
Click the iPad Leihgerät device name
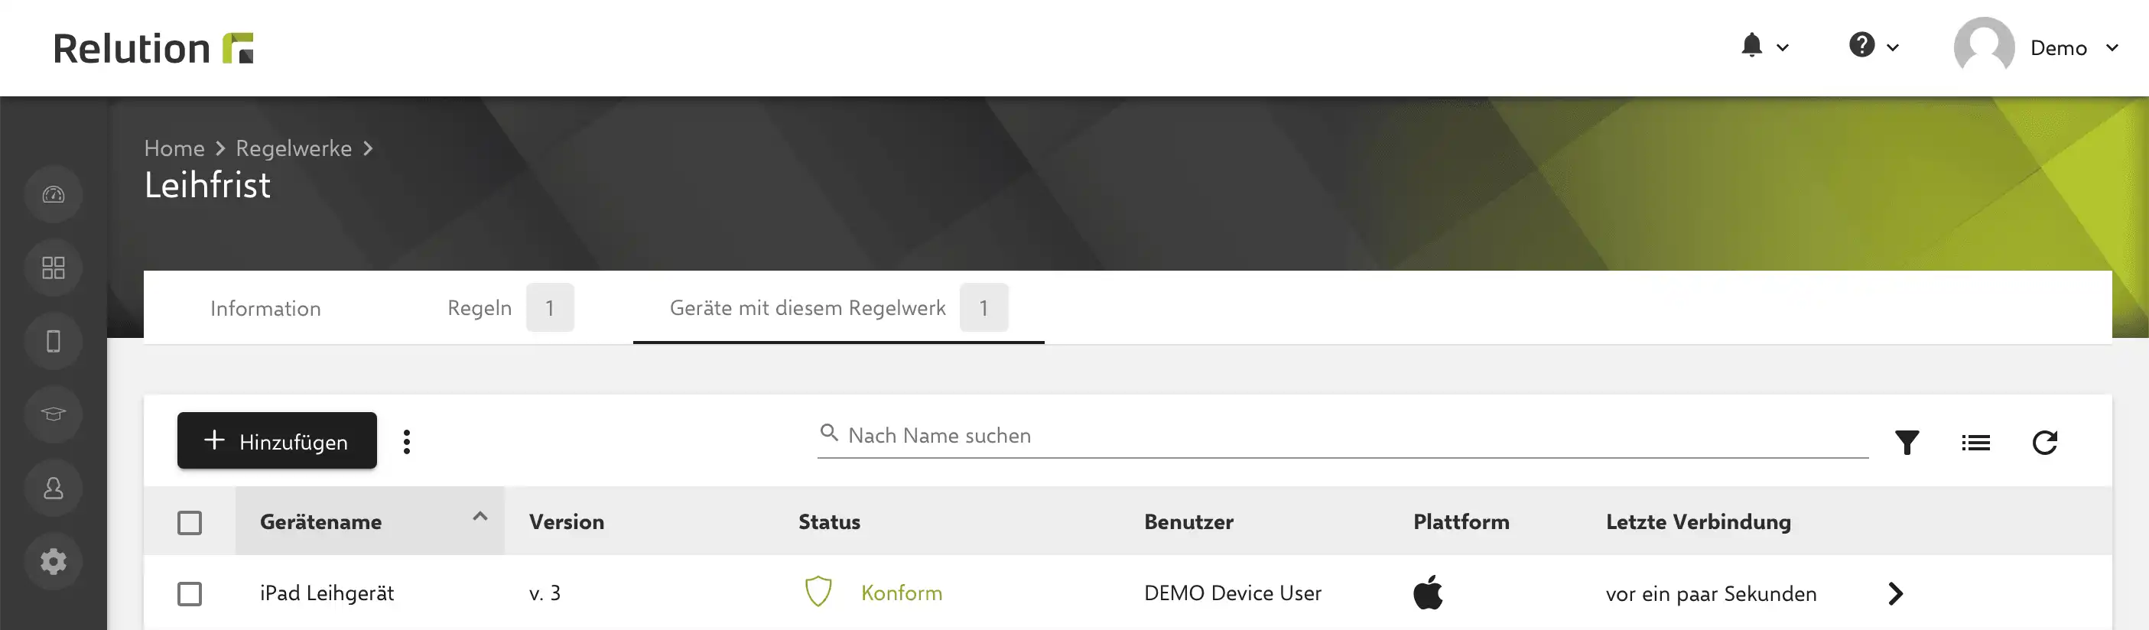click(327, 593)
